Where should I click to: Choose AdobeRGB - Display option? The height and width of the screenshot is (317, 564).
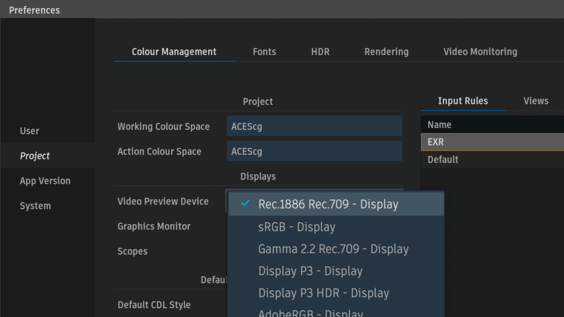(x=337, y=312)
